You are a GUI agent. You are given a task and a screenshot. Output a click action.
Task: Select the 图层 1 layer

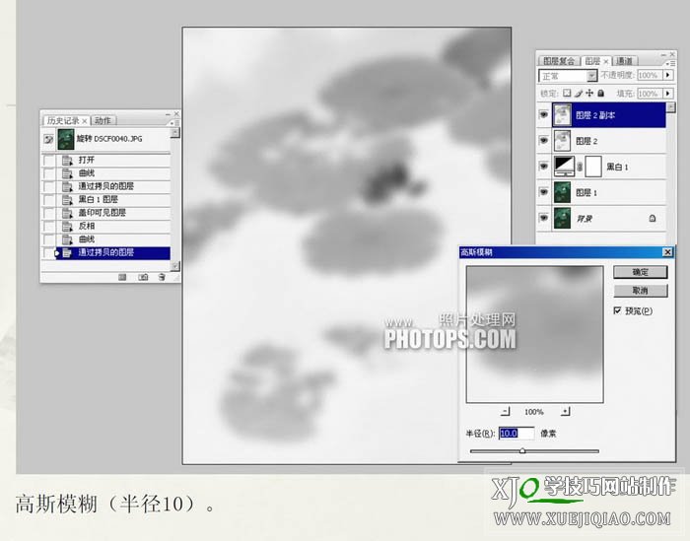[609, 192]
